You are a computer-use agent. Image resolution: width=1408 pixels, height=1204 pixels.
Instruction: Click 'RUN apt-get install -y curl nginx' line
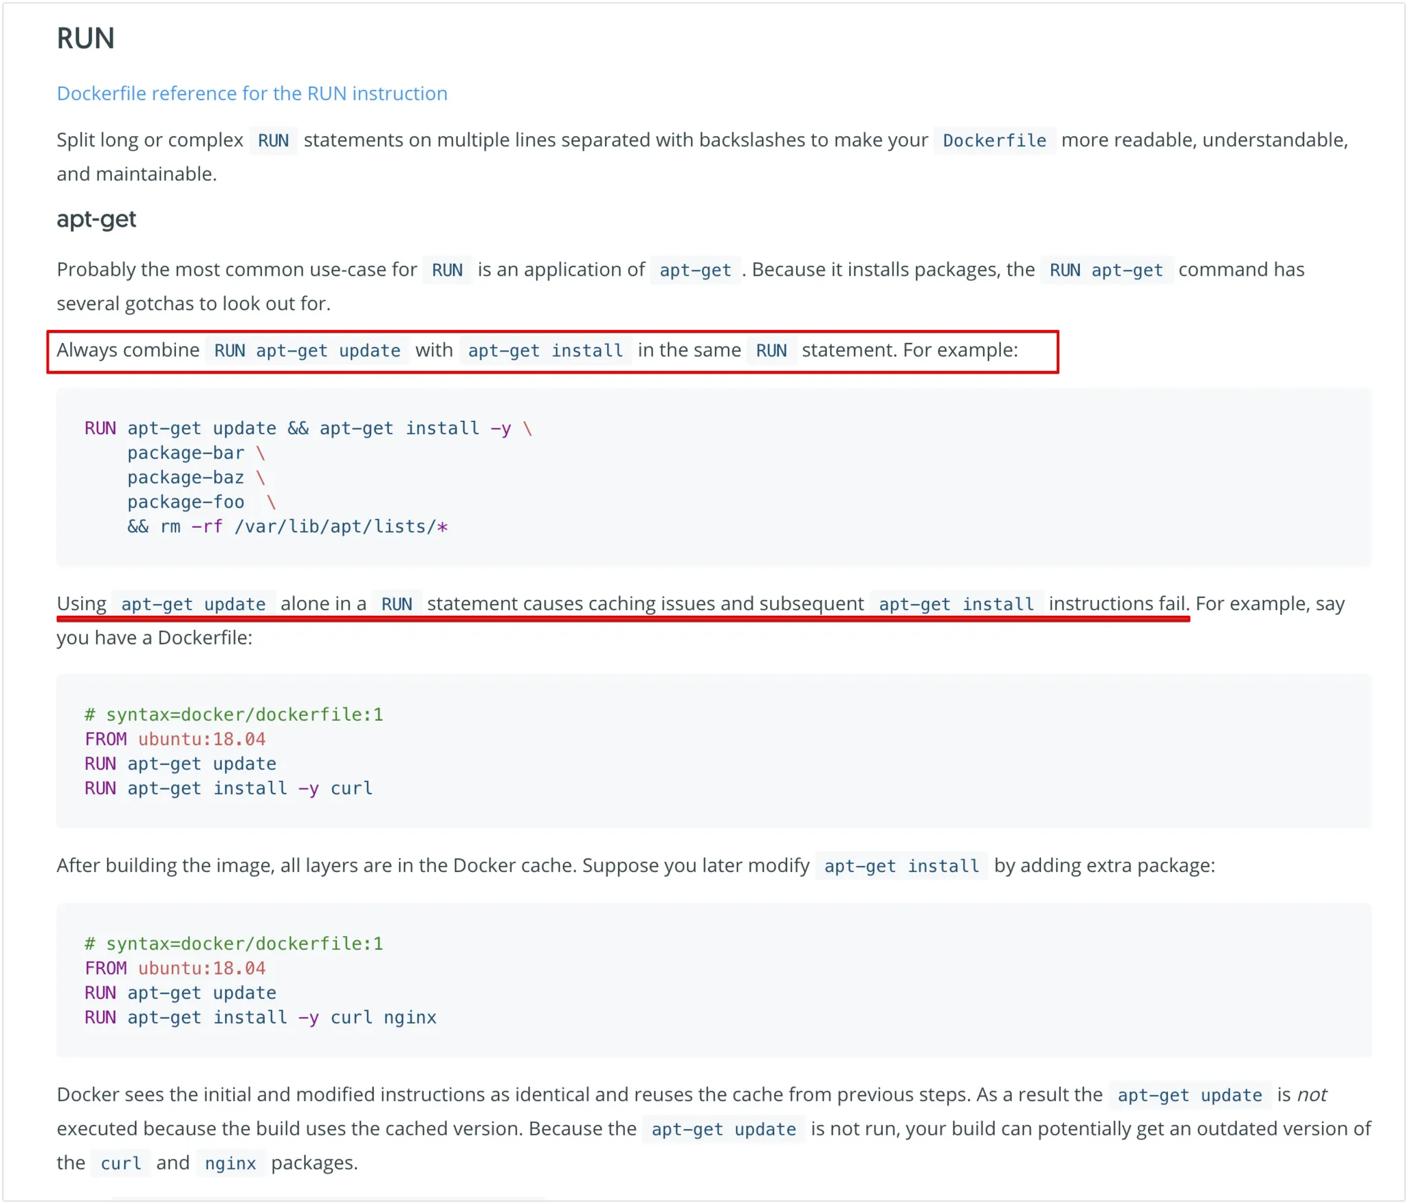260,1018
